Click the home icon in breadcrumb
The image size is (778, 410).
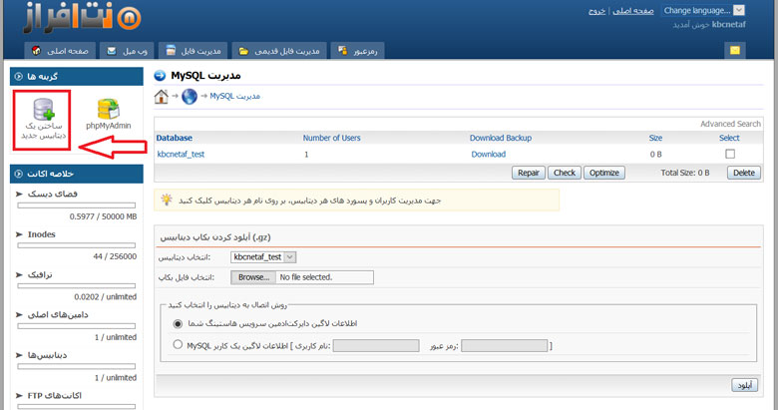click(x=162, y=97)
